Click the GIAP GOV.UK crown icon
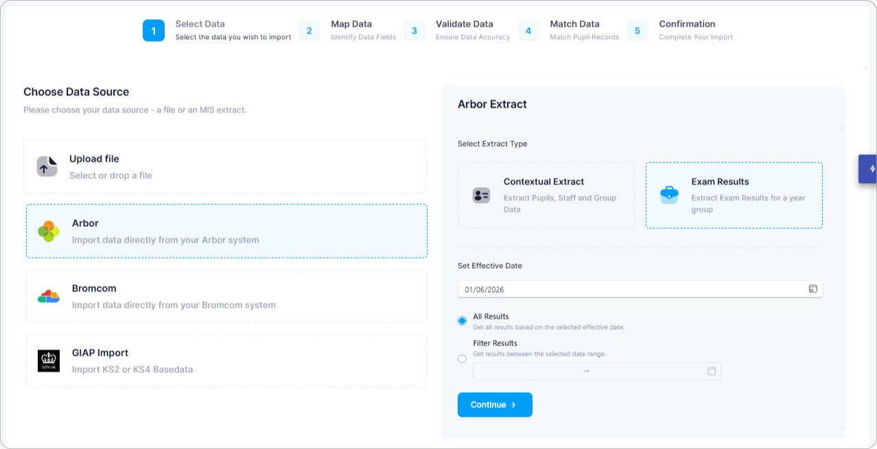The image size is (877, 449). point(49,361)
